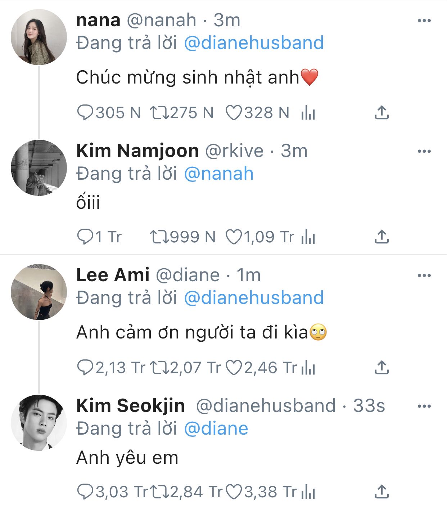Share Kim Seokjin's tweet
This screenshot has height=507, width=447.
[x=381, y=492]
